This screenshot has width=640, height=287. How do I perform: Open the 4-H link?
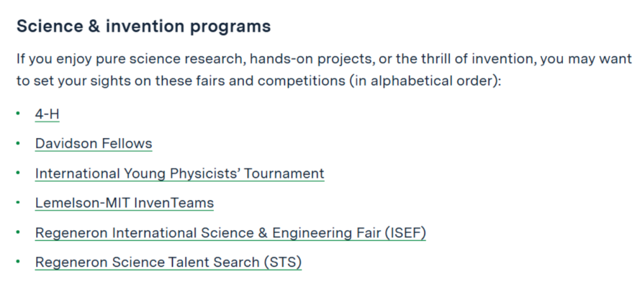(47, 114)
